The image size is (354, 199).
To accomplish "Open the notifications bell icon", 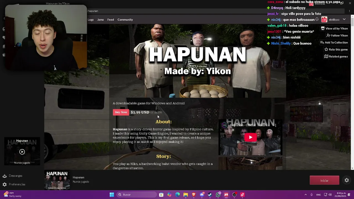I will [x=317, y=19].
